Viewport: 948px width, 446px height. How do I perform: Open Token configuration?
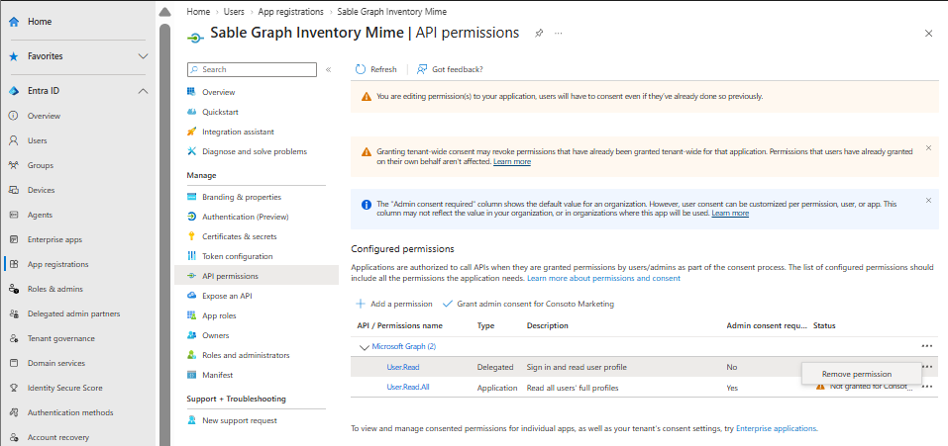[x=238, y=256]
